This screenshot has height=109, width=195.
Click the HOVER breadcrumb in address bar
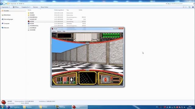coord(20,4)
